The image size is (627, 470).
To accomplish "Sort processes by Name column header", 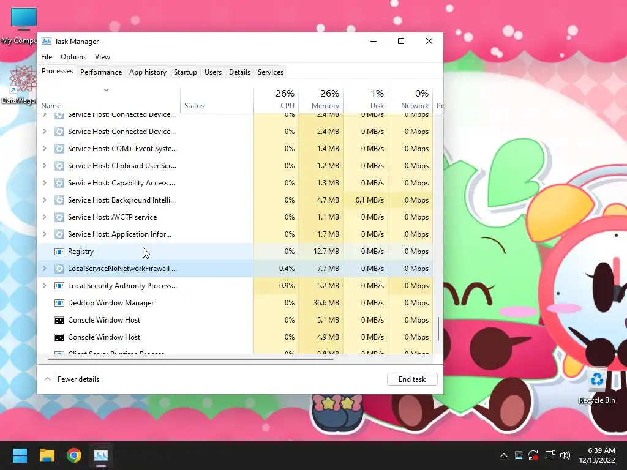I will click(x=109, y=100).
